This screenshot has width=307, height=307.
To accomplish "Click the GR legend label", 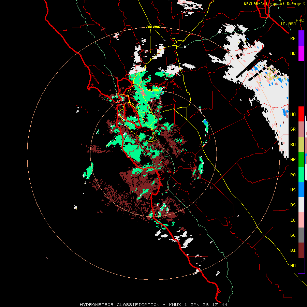I will [293, 129].
